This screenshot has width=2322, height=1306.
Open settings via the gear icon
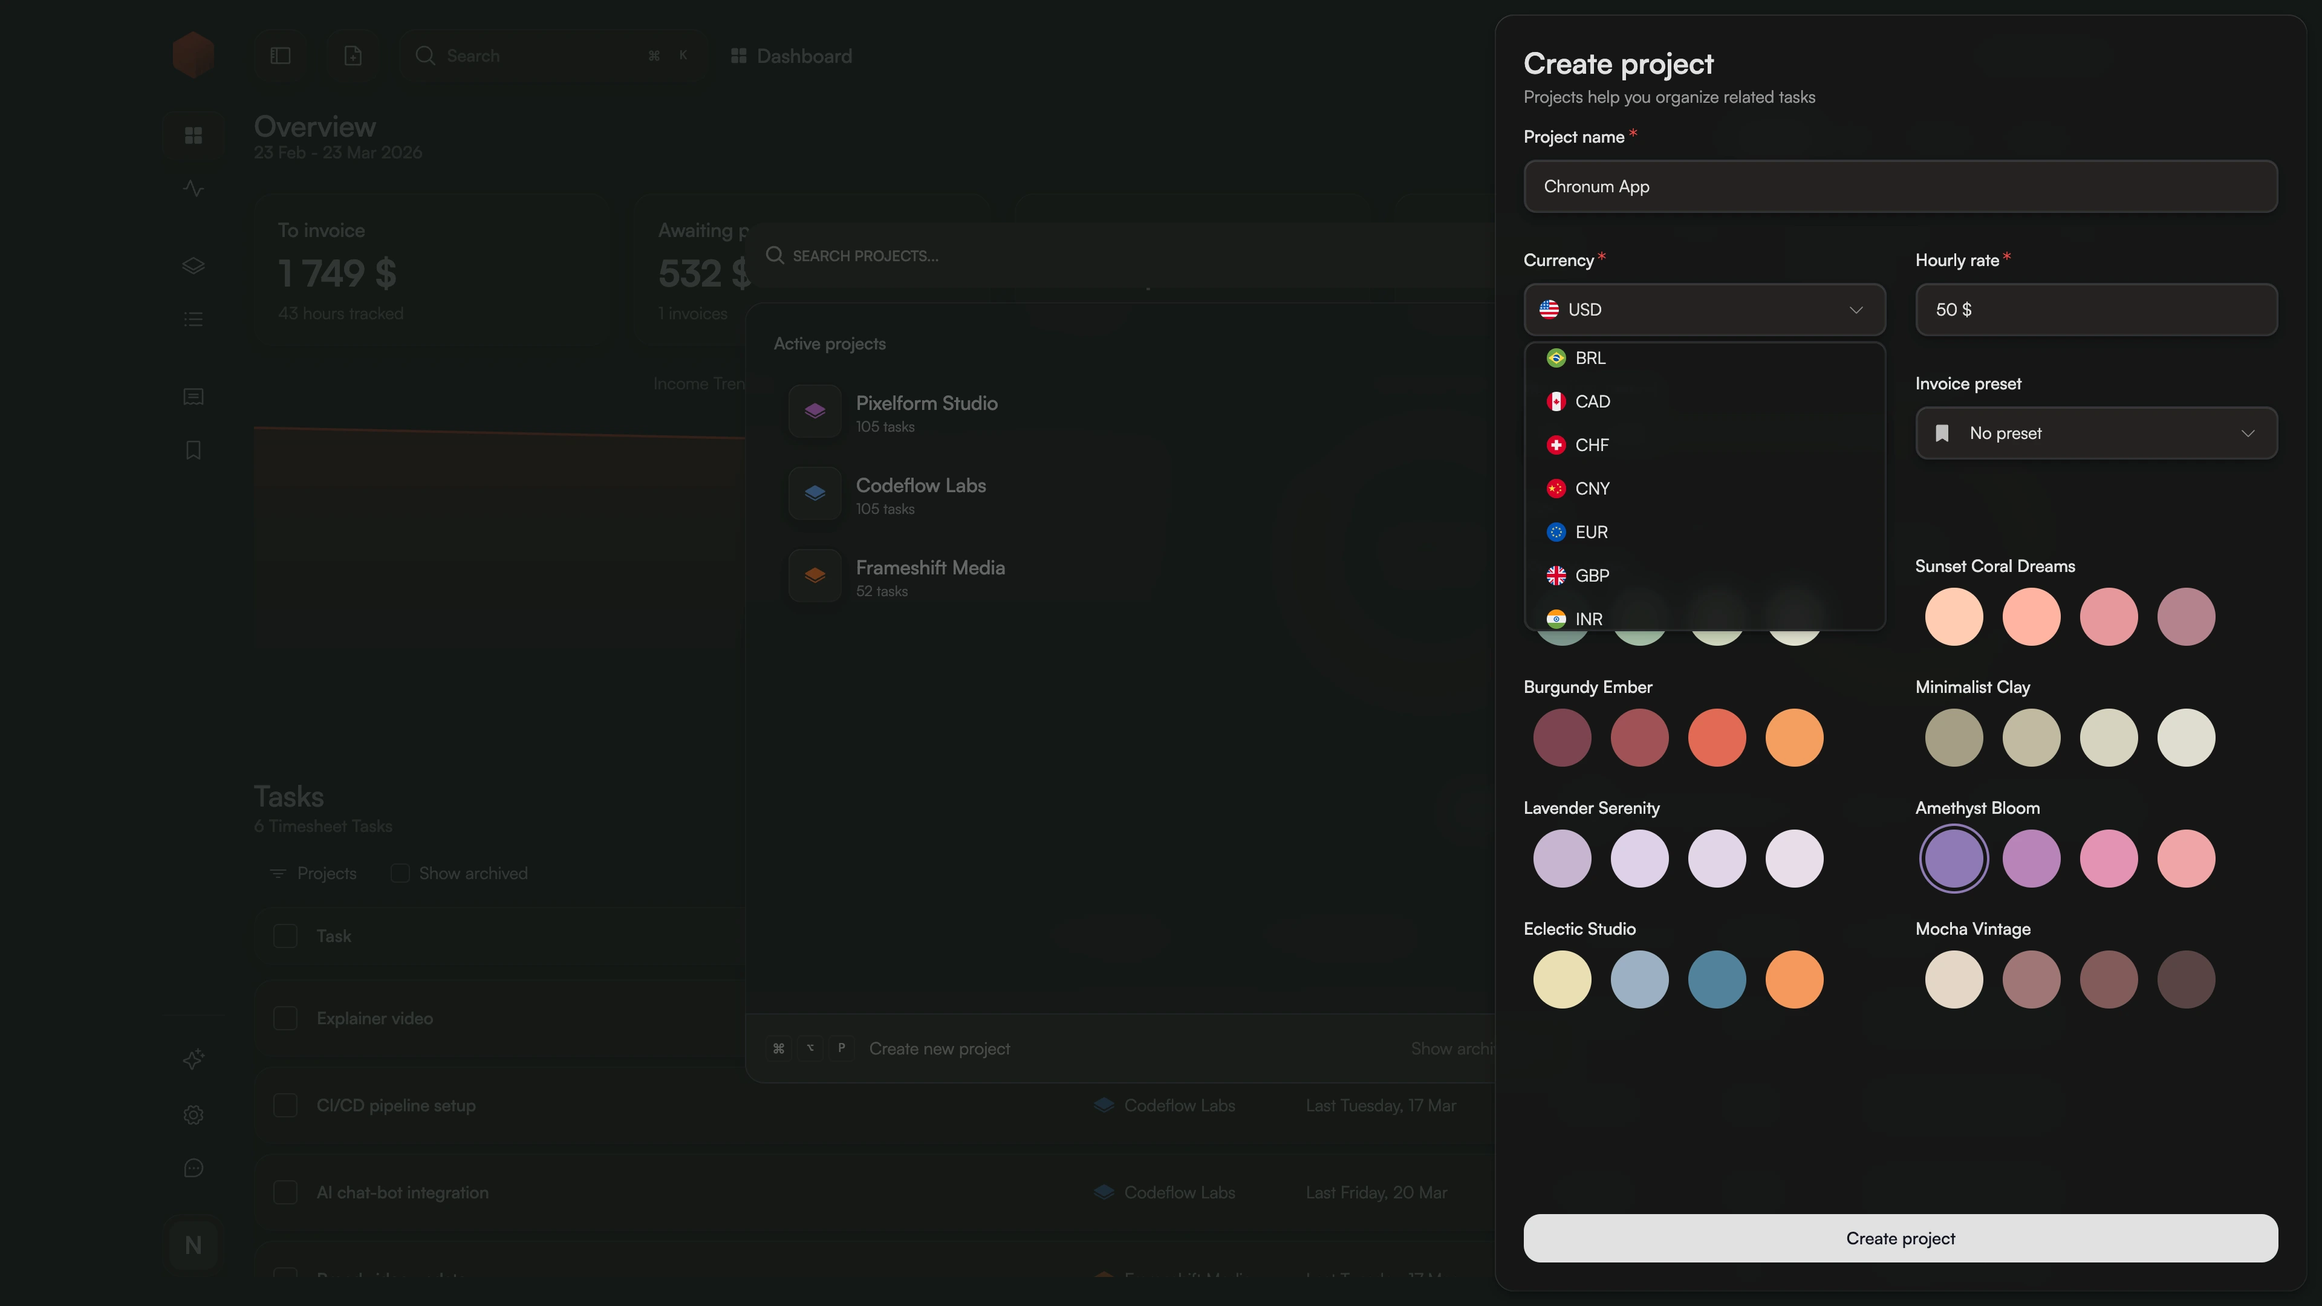tap(193, 1115)
